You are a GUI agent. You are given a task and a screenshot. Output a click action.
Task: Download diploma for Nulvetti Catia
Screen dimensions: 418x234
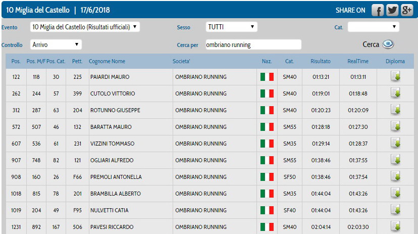click(x=395, y=210)
